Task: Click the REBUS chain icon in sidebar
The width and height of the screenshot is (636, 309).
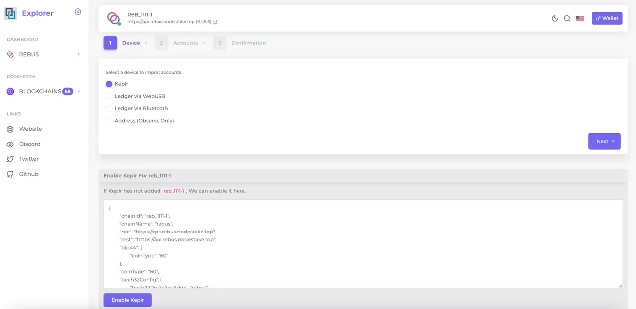Action: (10, 54)
